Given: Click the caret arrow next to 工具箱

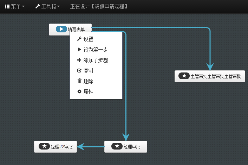Looking at the screenshot, I should click(58, 7).
